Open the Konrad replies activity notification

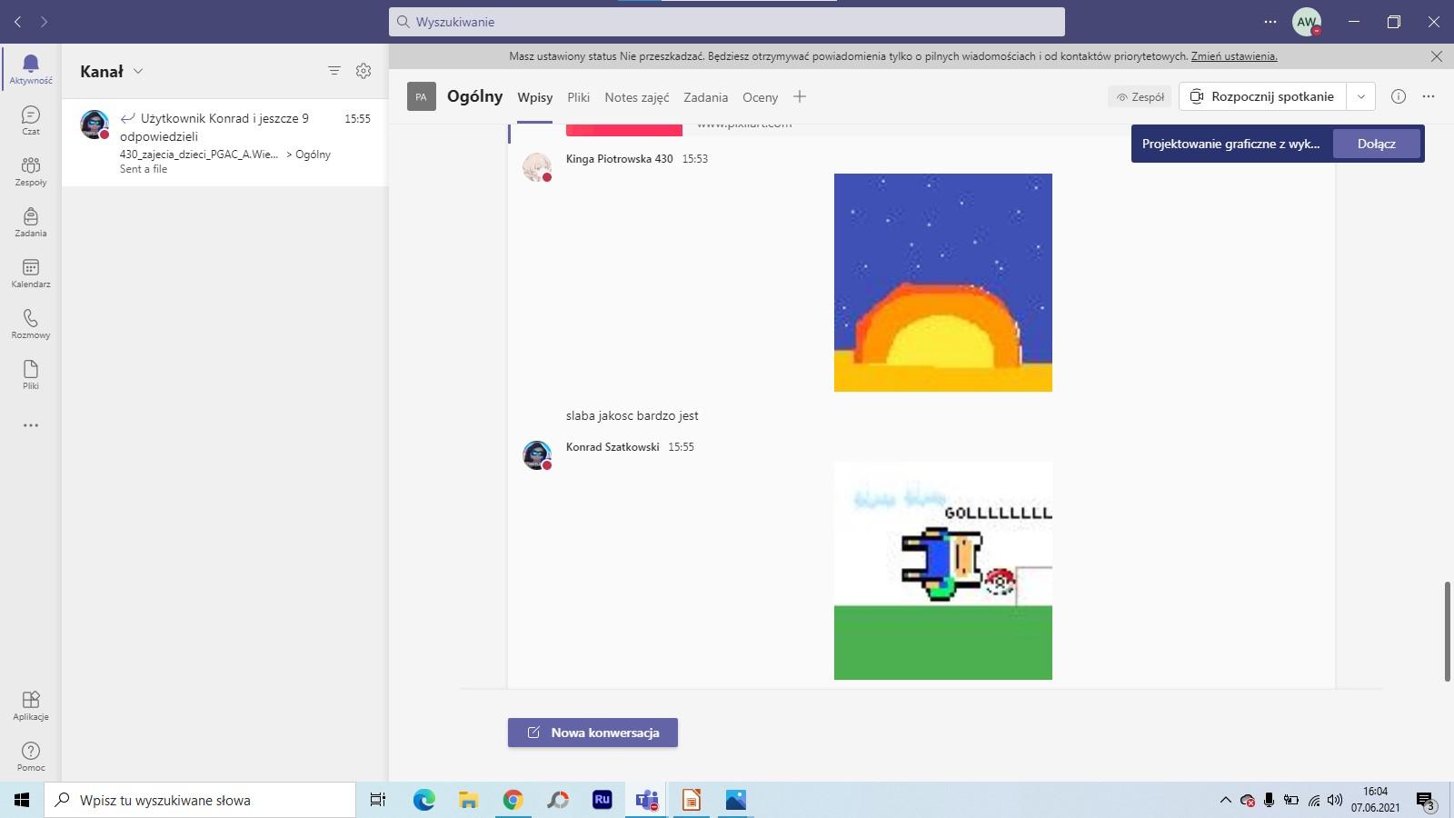click(x=225, y=143)
